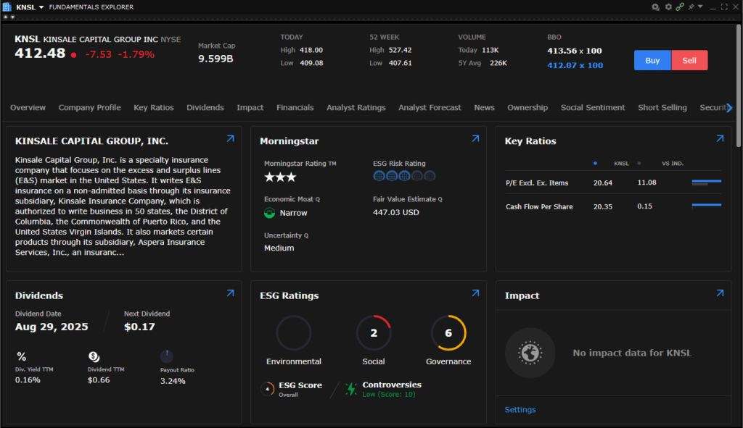This screenshot has height=428, width=743.
Task: Open the Dividends panel expand arrow
Action: click(230, 293)
